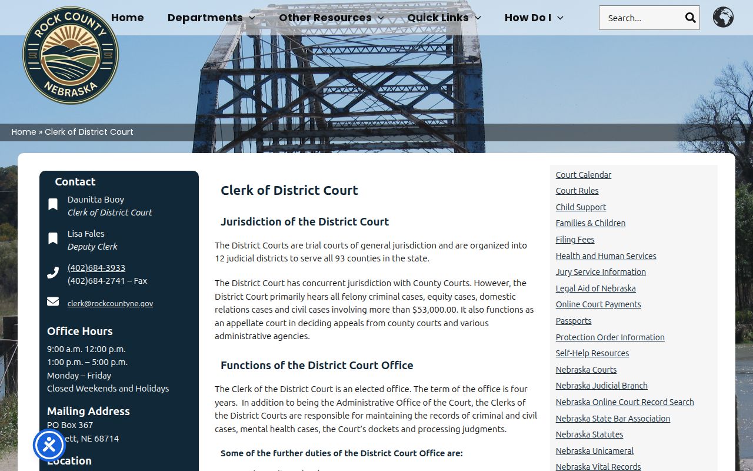Click the Contact panel heading
The image size is (753, 471).
[x=75, y=181]
